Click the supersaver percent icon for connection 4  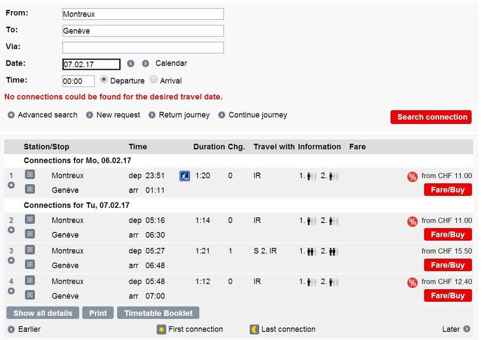(412, 283)
